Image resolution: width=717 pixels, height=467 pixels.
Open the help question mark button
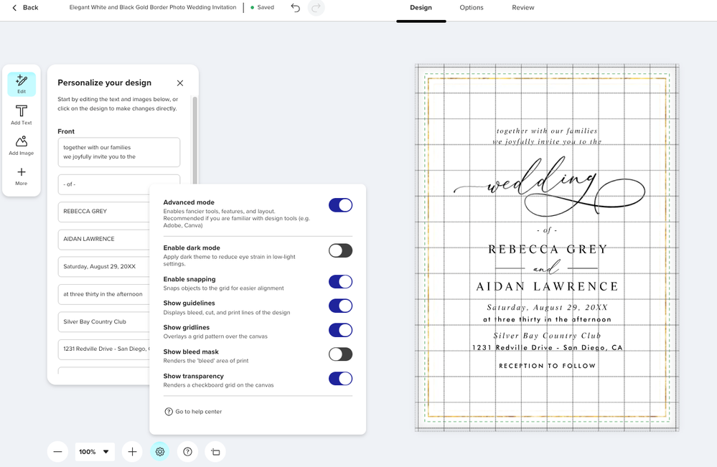187,452
